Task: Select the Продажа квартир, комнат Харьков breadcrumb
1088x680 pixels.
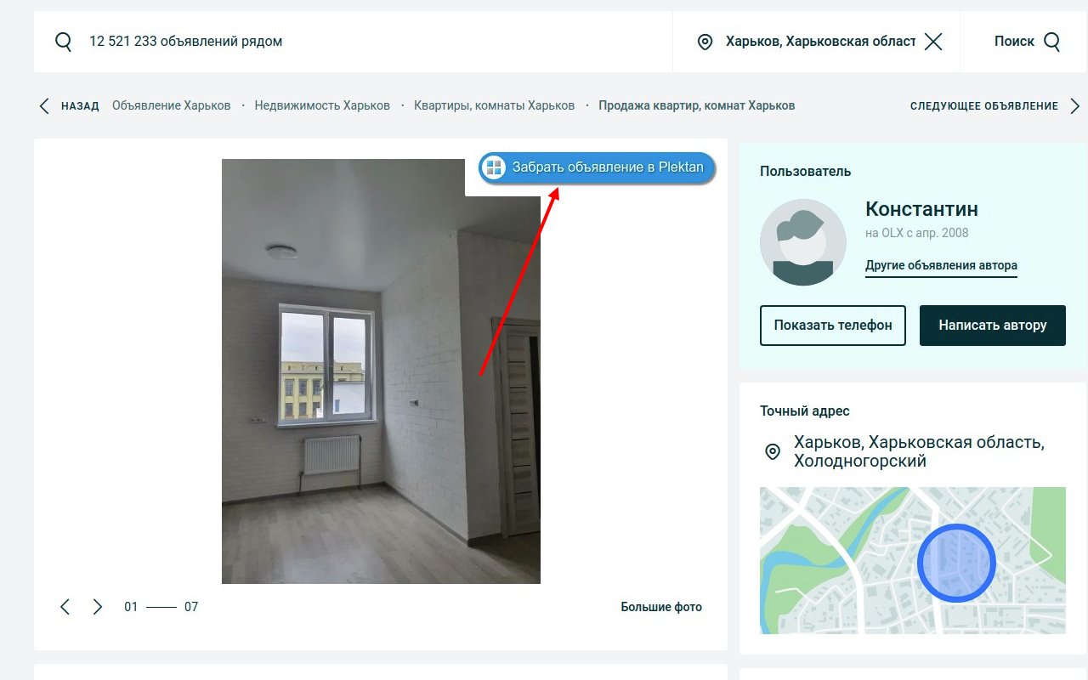Action: [x=696, y=105]
